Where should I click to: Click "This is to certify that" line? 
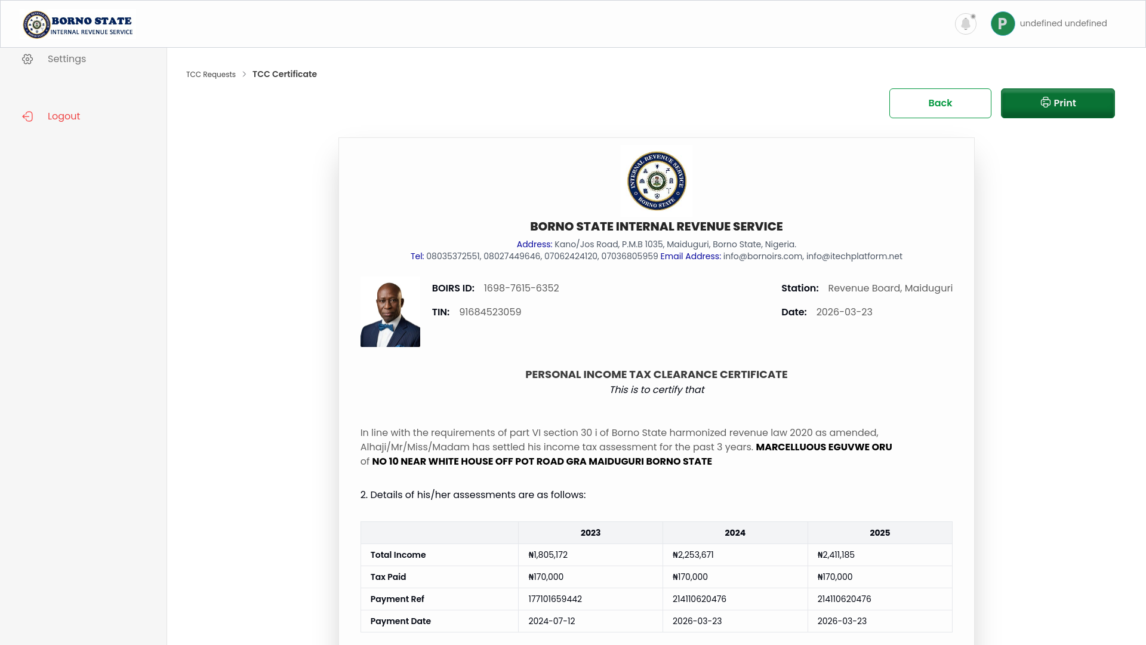coord(657,390)
